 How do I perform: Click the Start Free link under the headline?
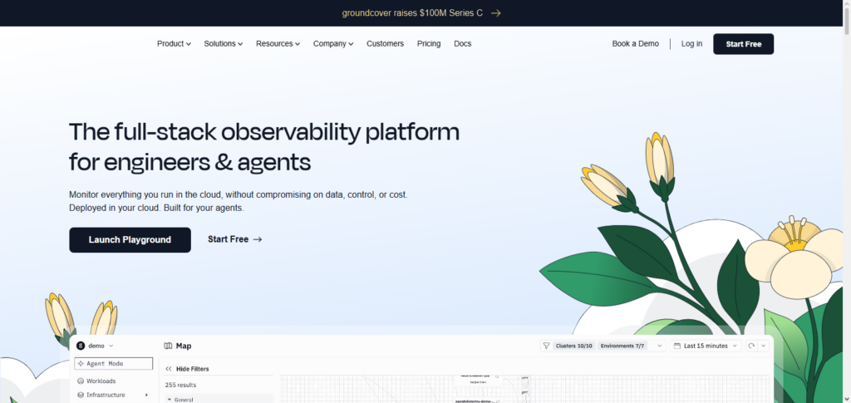click(x=234, y=239)
